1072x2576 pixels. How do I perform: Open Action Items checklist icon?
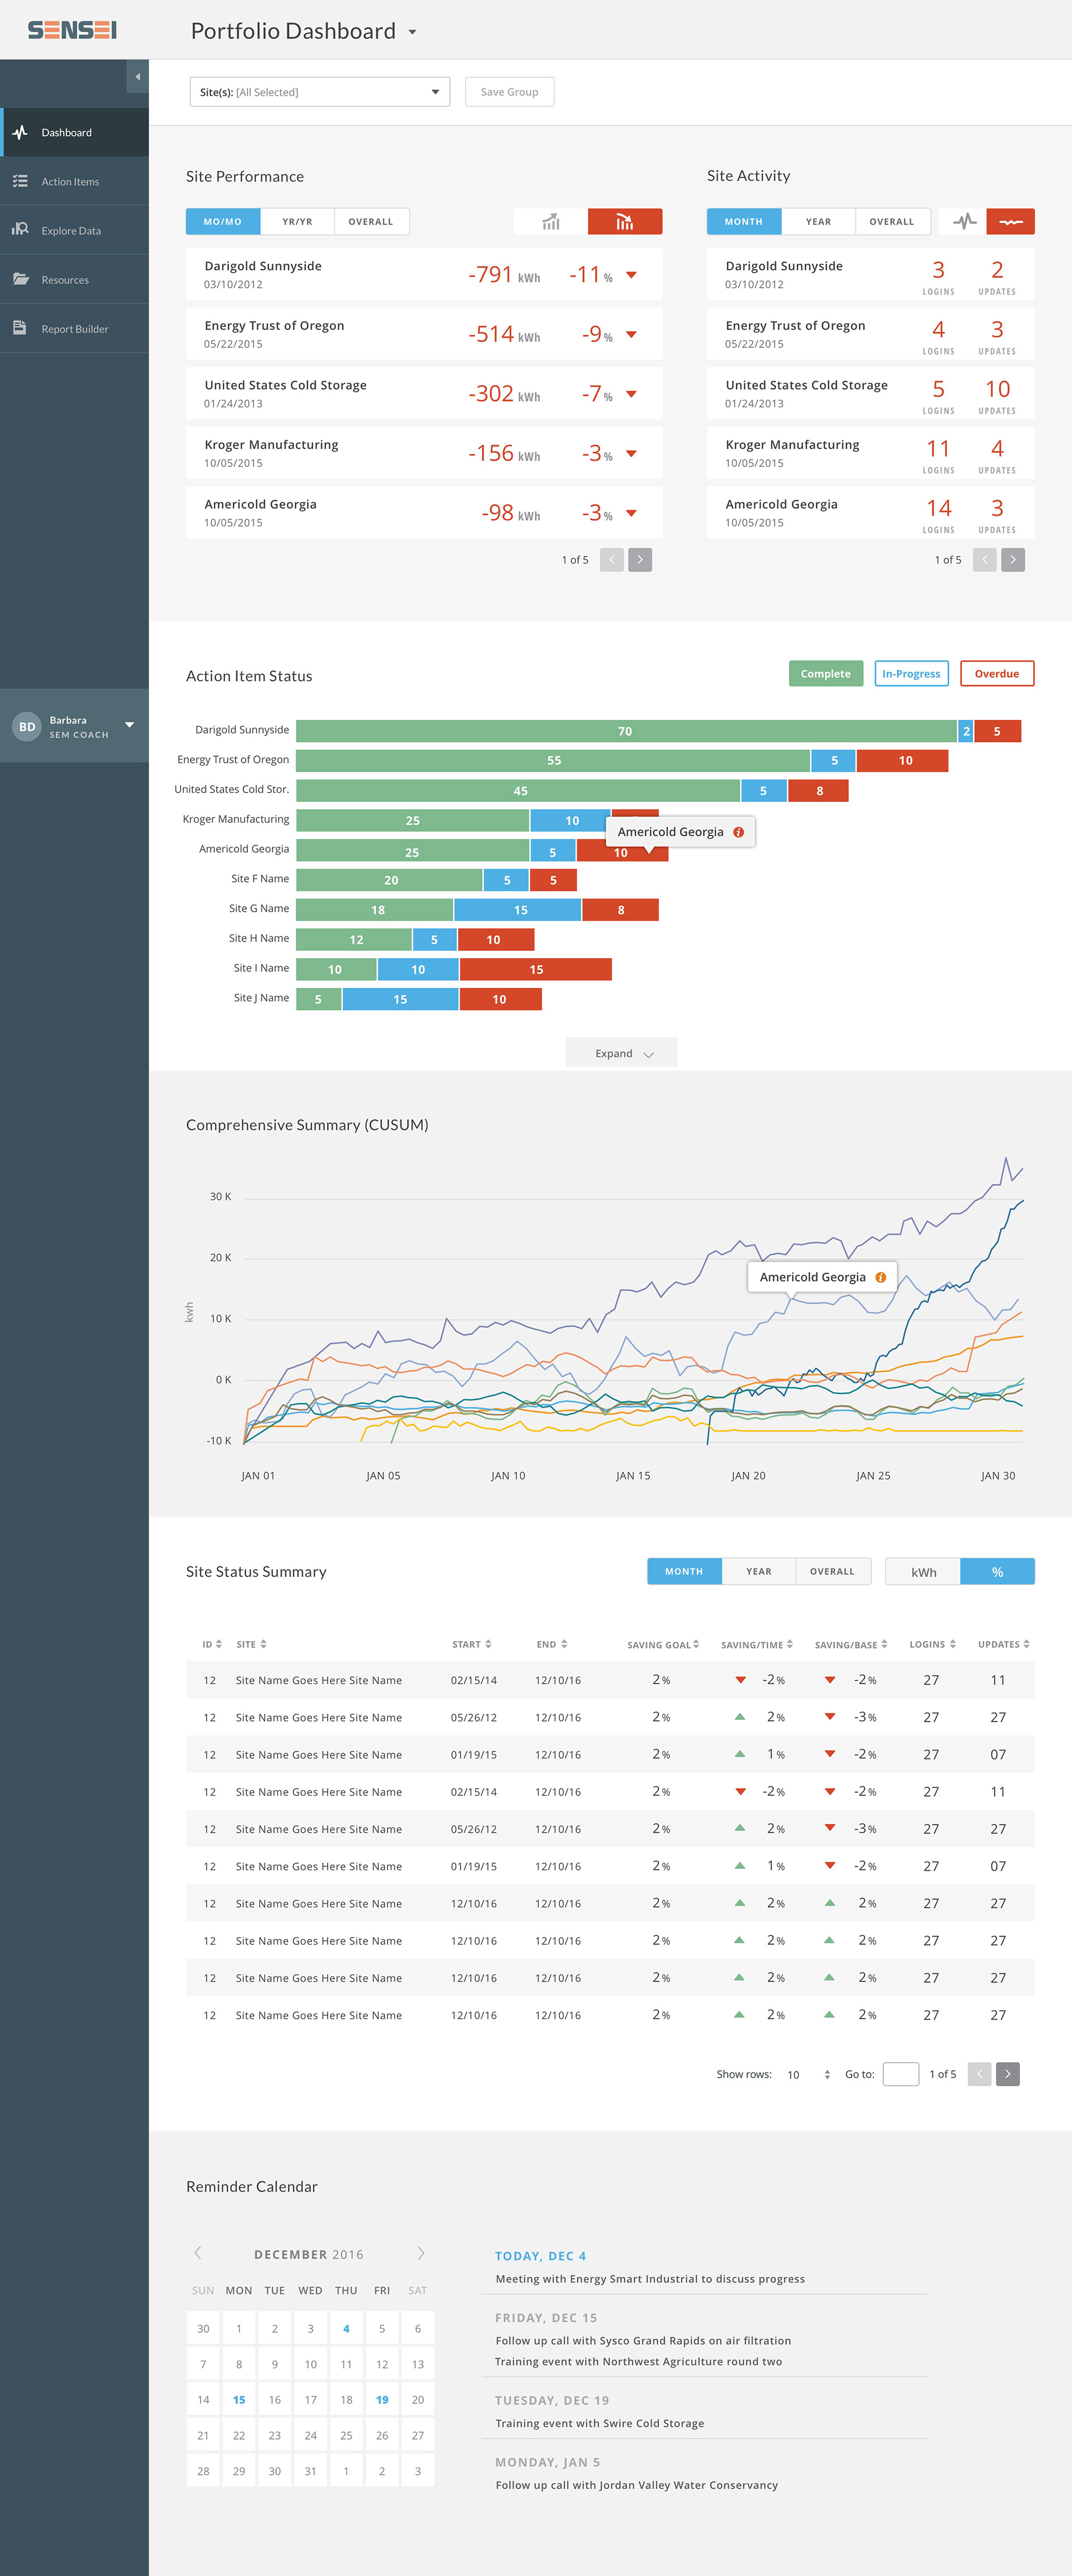(20, 181)
